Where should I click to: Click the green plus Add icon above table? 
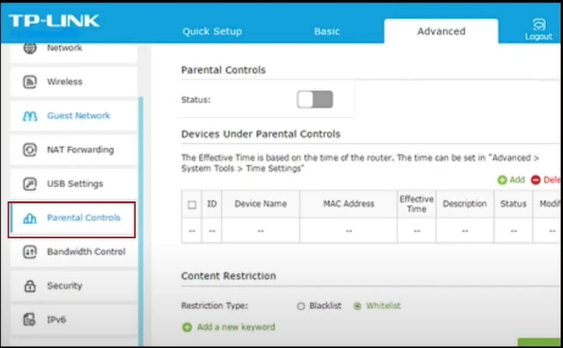(x=502, y=180)
